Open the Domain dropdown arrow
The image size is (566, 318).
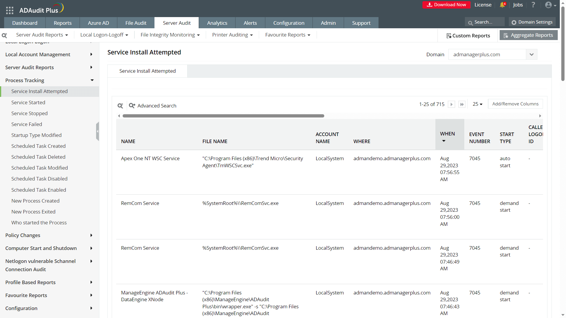tap(532, 54)
